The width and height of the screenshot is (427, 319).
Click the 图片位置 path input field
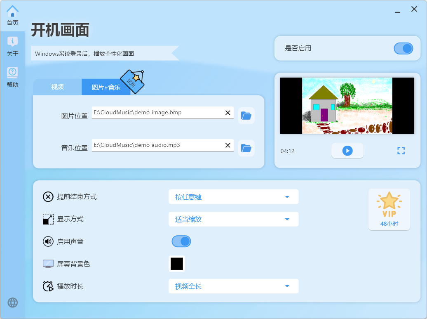click(157, 113)
